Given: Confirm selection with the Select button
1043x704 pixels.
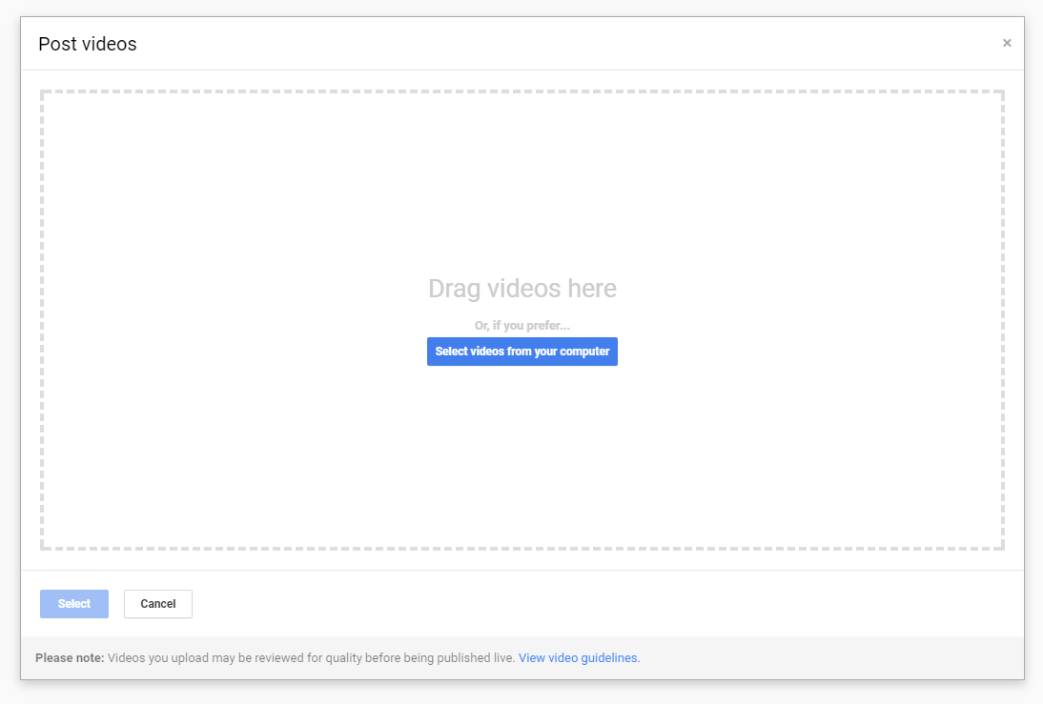Looking at the screenshot, I should tap(74, 604).
